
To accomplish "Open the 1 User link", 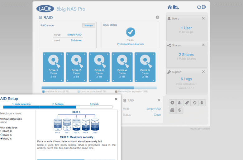I will pyautogui.click(x=186, y=28).
